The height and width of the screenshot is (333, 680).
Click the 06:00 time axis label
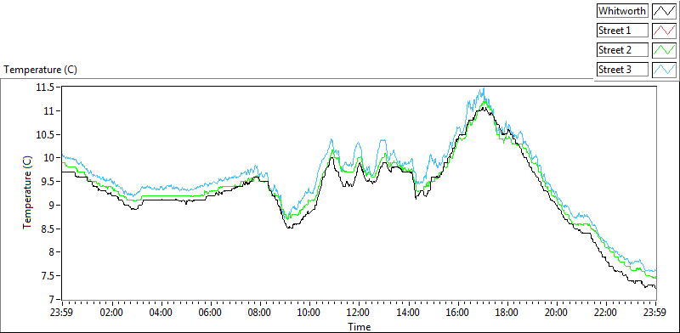point(211,313)
